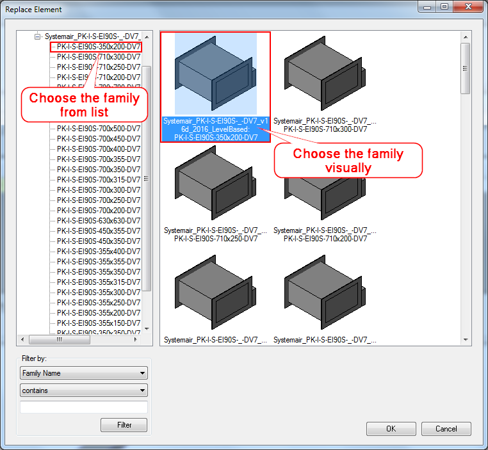This screenshot has height=450, width=488.
Task: Select PK-I-S-EI90S-450x350-DV7 in the tree
Action: [x=99, y=241]
